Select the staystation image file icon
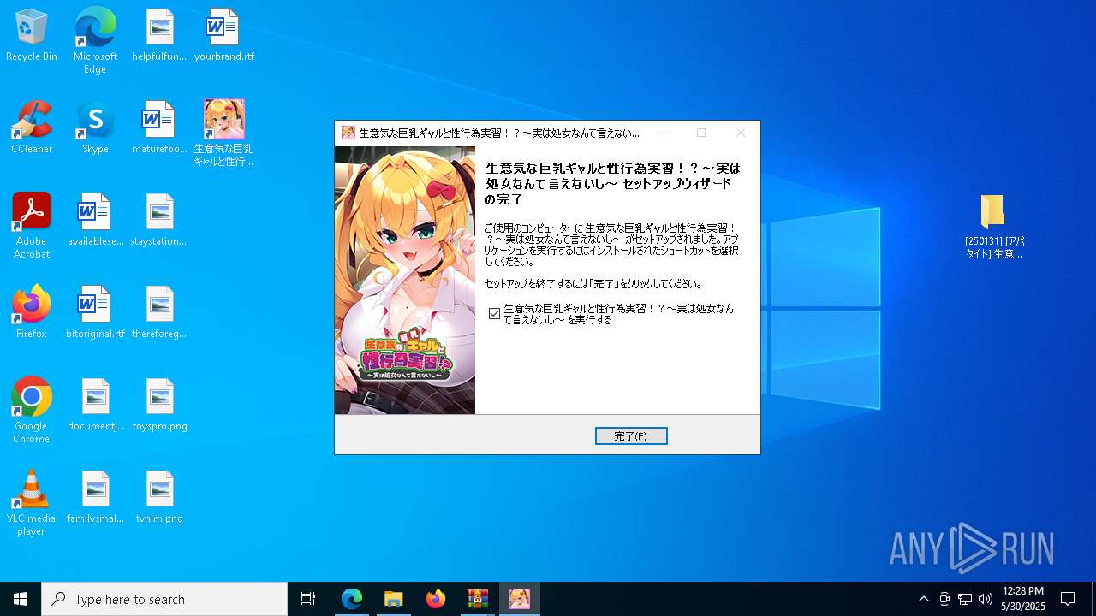The image size is (1096, 616). pos(159,220)
